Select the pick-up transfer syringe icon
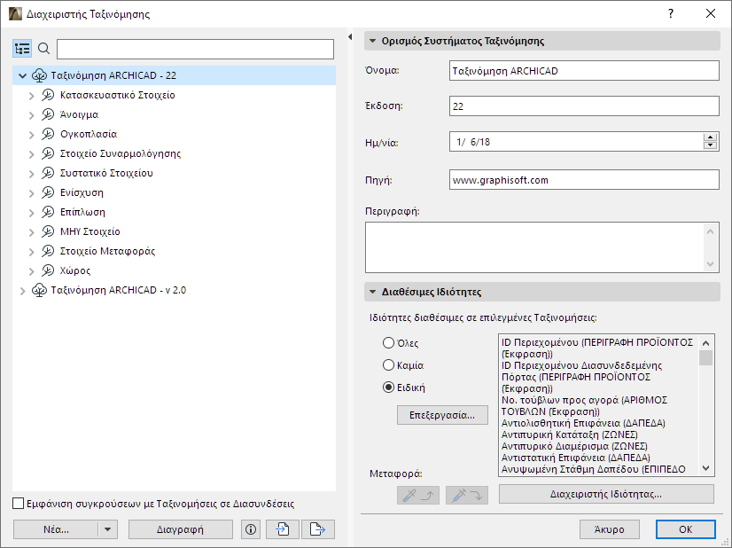The height and width of the screenshot is (548, 732). coord(417,495)
